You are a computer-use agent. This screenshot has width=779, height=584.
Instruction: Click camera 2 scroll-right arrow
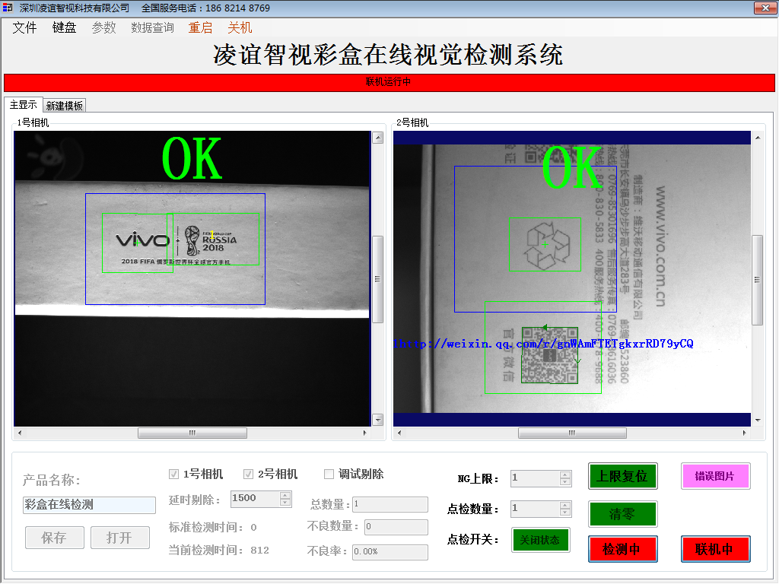click(745, 433)
